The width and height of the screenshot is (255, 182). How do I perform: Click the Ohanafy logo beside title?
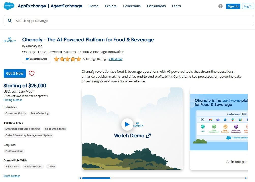(10, 40)
